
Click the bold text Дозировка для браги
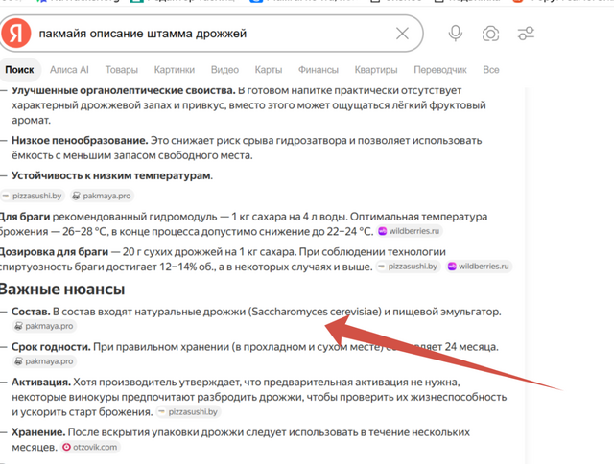[x=54, y=251]
